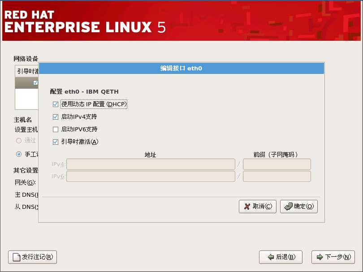The image size is (363, 272).
Task: Click the 编辑接口 eth0 dialog title bar
Action: (181, 68)
